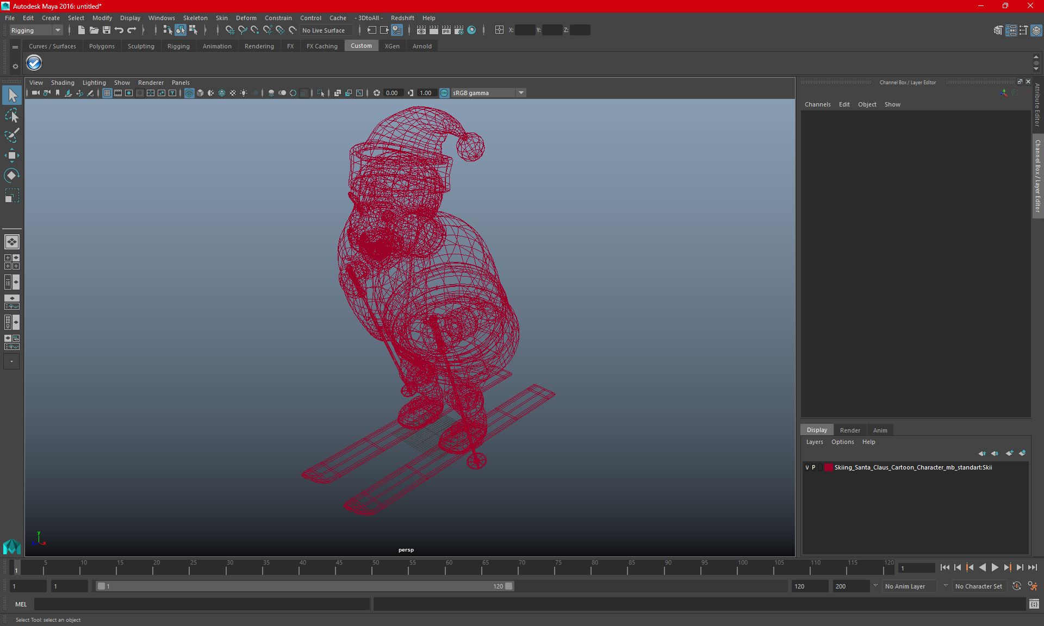Image resolution: width=1044 pixels, height=626 pixels.
Task: Open the Skeleton menu
Action: [x=195, y=18]
